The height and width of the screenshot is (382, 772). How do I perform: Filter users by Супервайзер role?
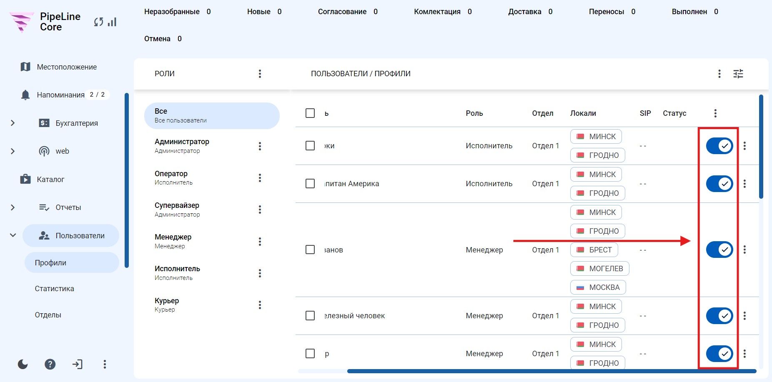pos(212,210)
